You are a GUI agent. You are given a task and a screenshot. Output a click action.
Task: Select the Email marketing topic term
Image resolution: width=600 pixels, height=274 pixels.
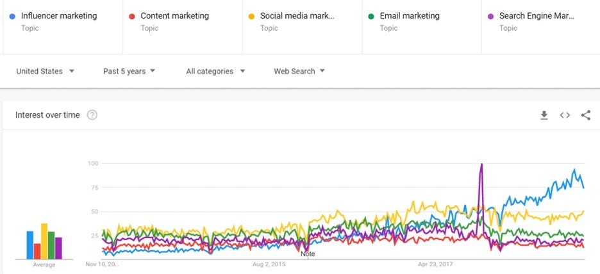pyautogui.click(x=410, y=15)
